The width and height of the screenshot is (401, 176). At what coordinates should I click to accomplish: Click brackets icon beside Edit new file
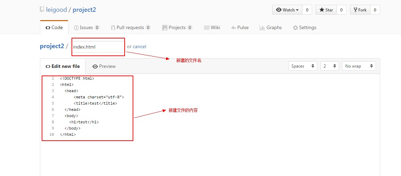48,67
